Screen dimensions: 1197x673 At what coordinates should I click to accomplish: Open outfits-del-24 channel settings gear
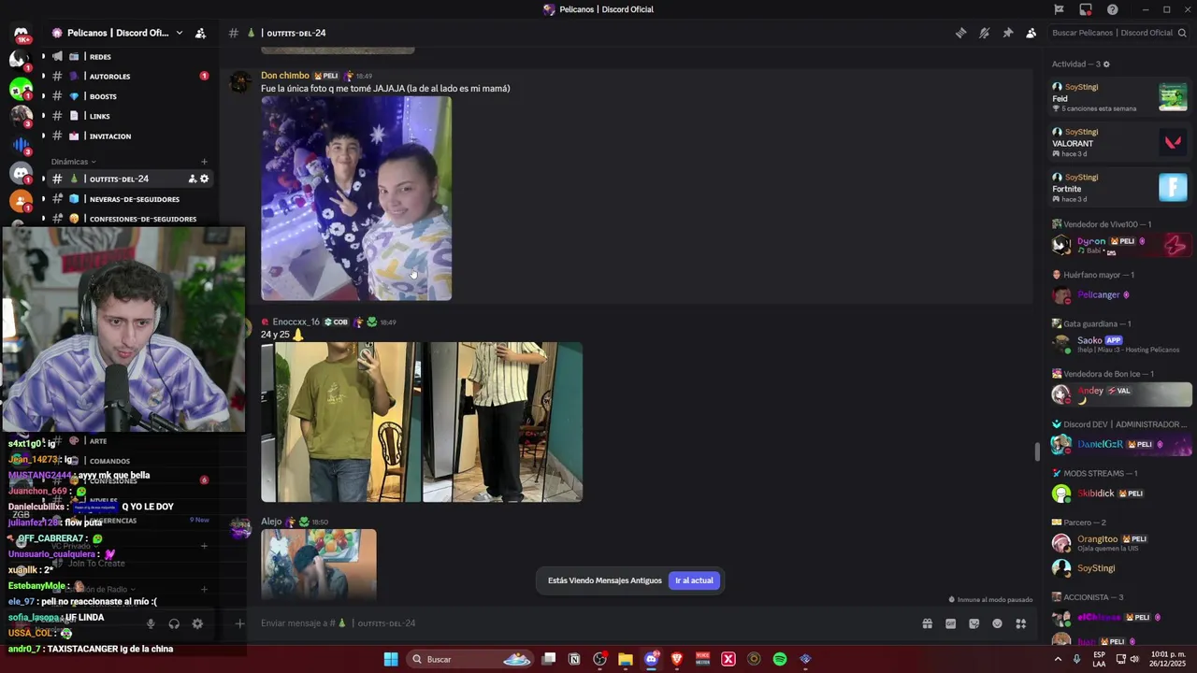pyautogui.click(x=204, y=179)
